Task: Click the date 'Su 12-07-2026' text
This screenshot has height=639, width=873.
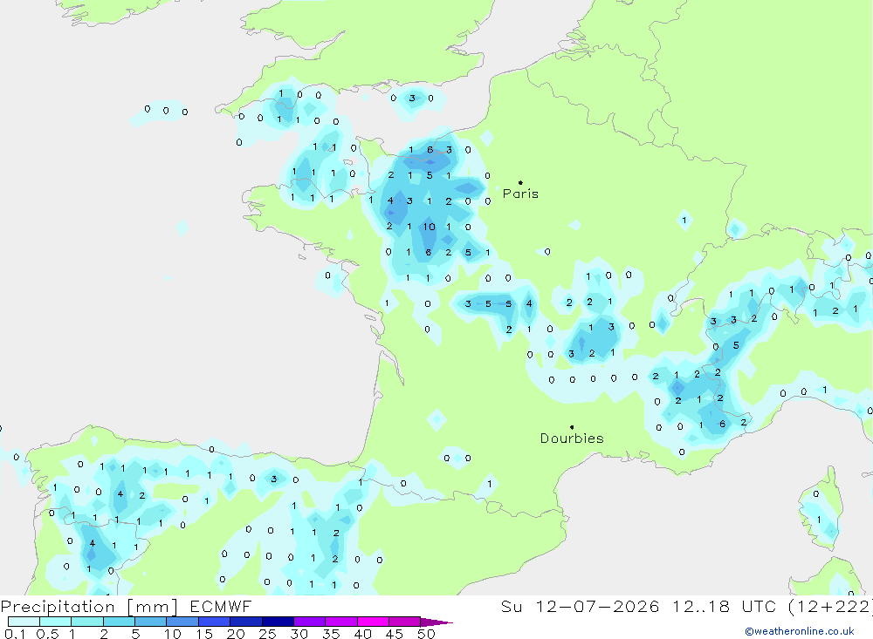Action: tap(580, 607)
